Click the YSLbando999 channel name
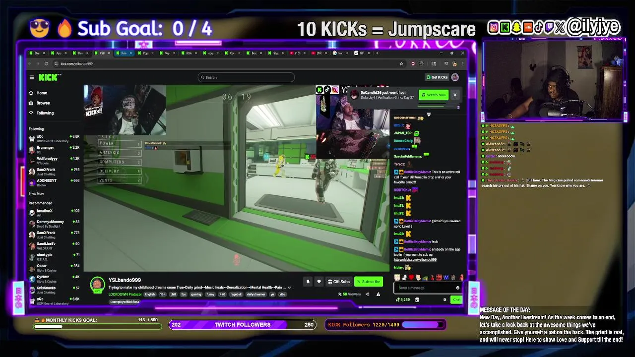The width and height of the screenshot is (635, 357). pos(125,280)
